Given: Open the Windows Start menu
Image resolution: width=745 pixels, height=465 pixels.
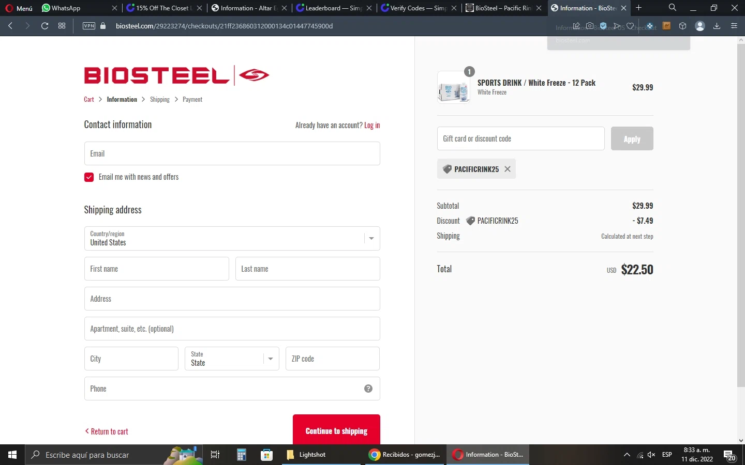Looking at the screenshot, I should pos(12,455).
